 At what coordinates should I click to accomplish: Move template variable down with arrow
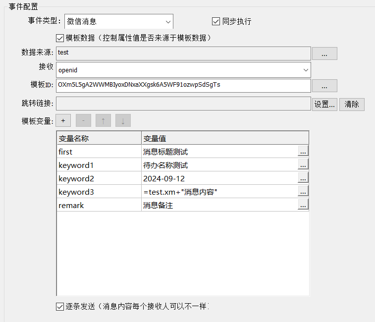(x=123, y=120)
